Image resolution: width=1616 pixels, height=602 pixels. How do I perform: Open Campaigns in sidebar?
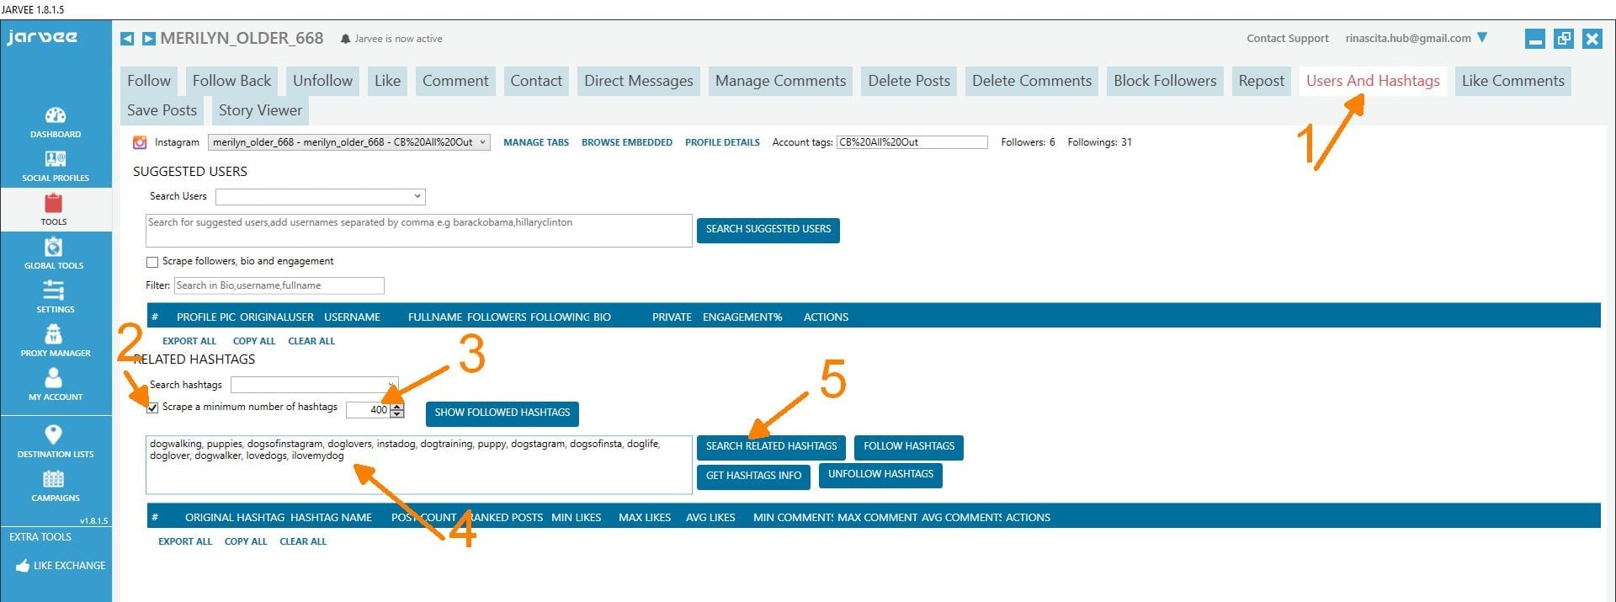(x=55, y=486)
